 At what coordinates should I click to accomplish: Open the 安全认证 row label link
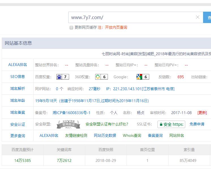tap(18, 124)
